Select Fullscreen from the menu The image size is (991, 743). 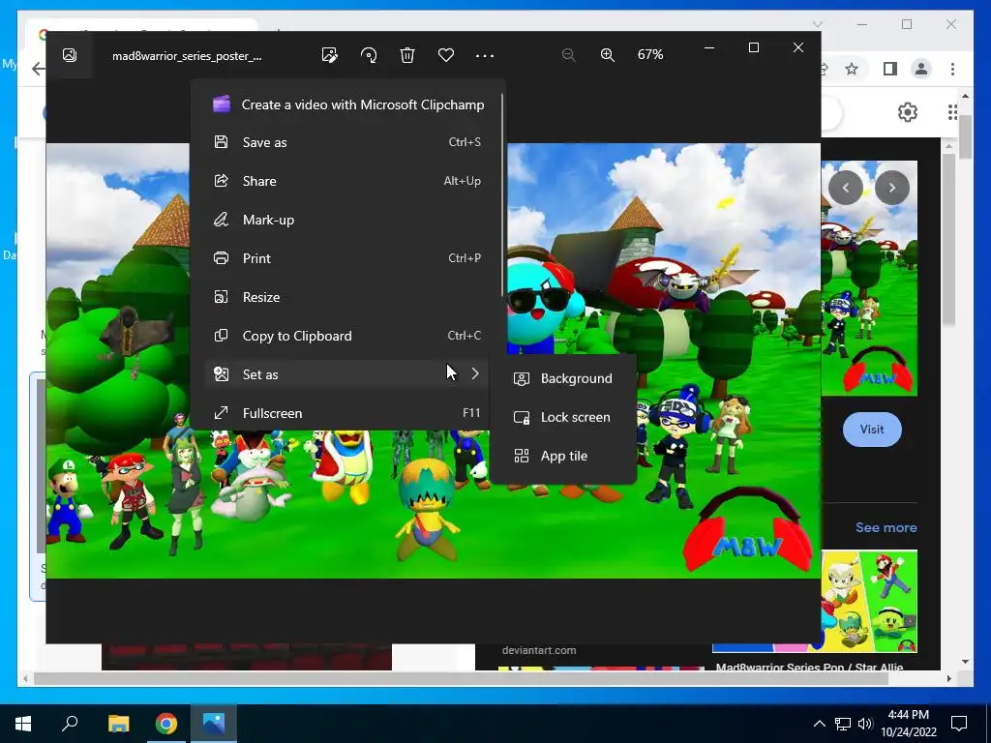pos(346,412)
